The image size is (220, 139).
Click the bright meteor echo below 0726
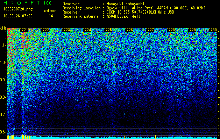[124, 114]
